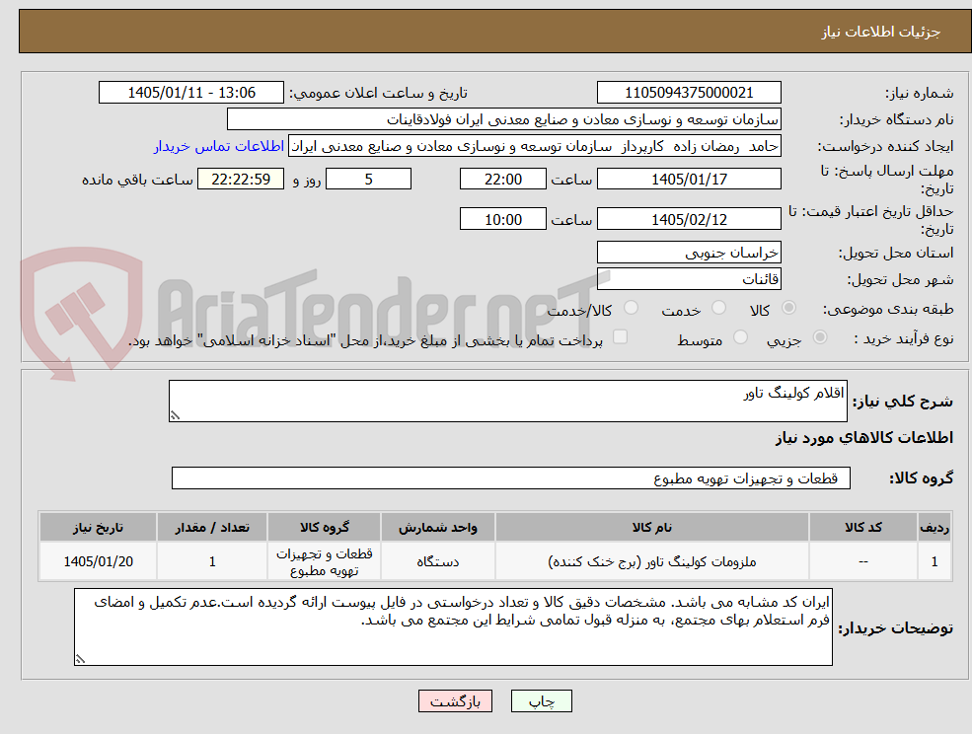Viewport: 972px width, 734px height.
Task: Open اطلاعات تماس خریدار link
Action: coord(219,146)
